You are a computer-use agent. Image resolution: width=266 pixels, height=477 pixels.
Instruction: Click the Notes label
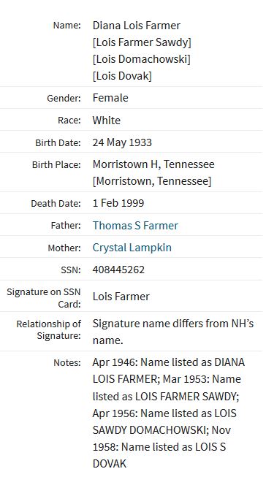pyautogui.click(x=67, y=362)
